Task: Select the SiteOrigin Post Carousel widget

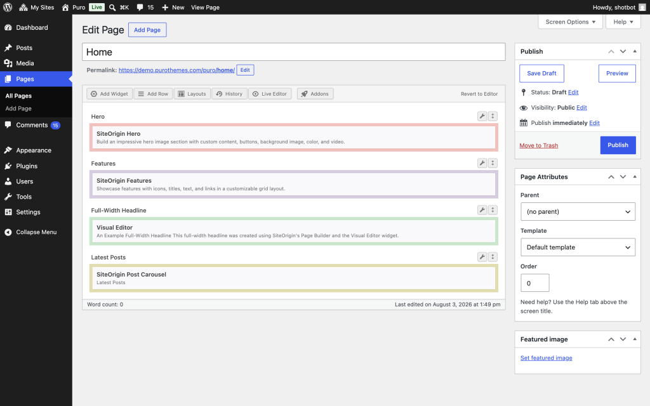Action: coord(294,278)
